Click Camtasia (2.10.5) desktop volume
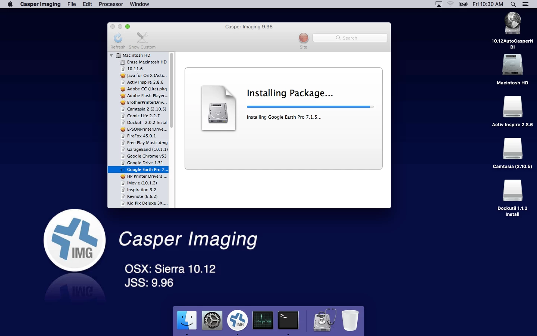Screen dimensions: 537x336 tap(512, 149)
